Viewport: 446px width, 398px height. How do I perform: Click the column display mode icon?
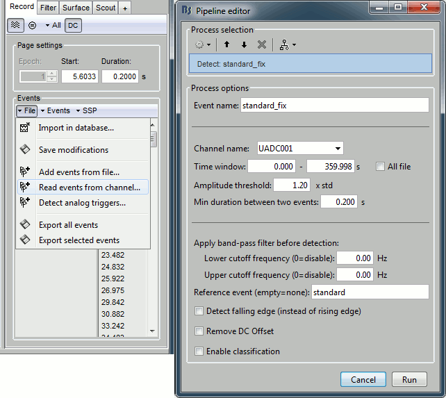click(33, 24)
